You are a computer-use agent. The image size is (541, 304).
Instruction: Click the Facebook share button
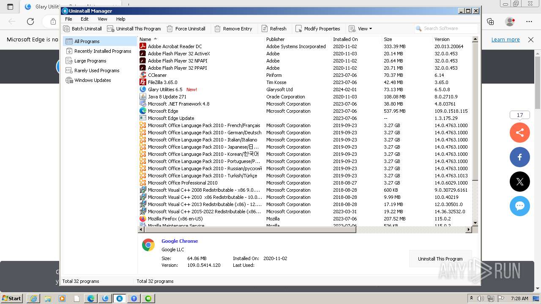(520, 157)
